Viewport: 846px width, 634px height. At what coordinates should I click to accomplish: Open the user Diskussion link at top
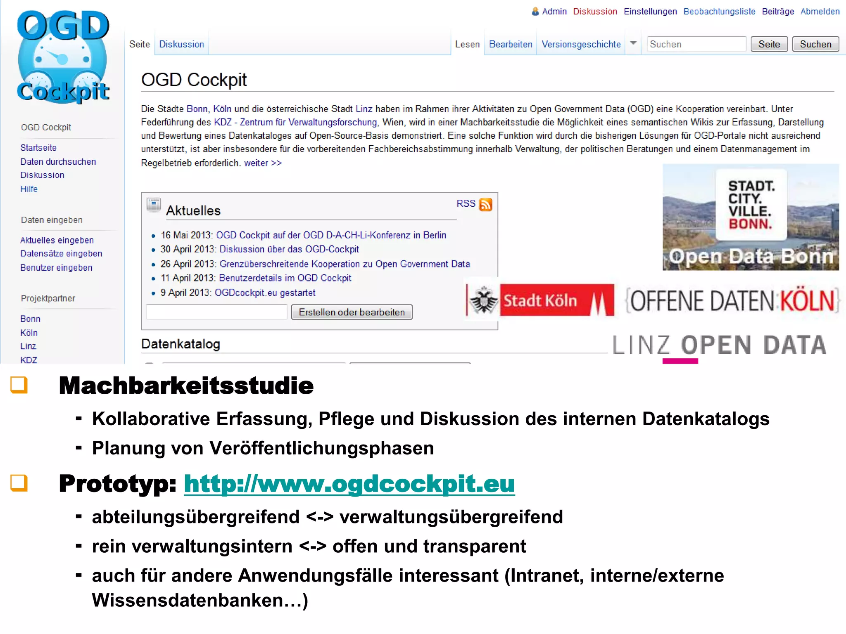tap(595, 12)
